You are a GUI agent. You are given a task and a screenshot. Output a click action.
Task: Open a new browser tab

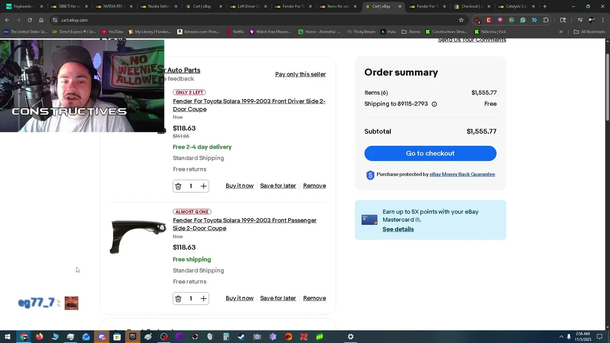(x=545, y=7)
